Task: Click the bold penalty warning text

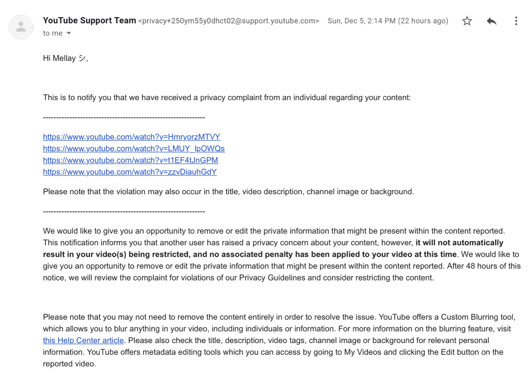Action: click(273, 248)
